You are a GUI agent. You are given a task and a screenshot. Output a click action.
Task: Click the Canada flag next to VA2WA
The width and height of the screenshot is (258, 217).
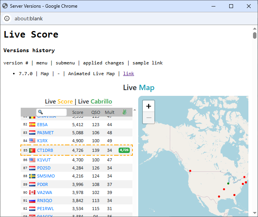tap(32, 192)
